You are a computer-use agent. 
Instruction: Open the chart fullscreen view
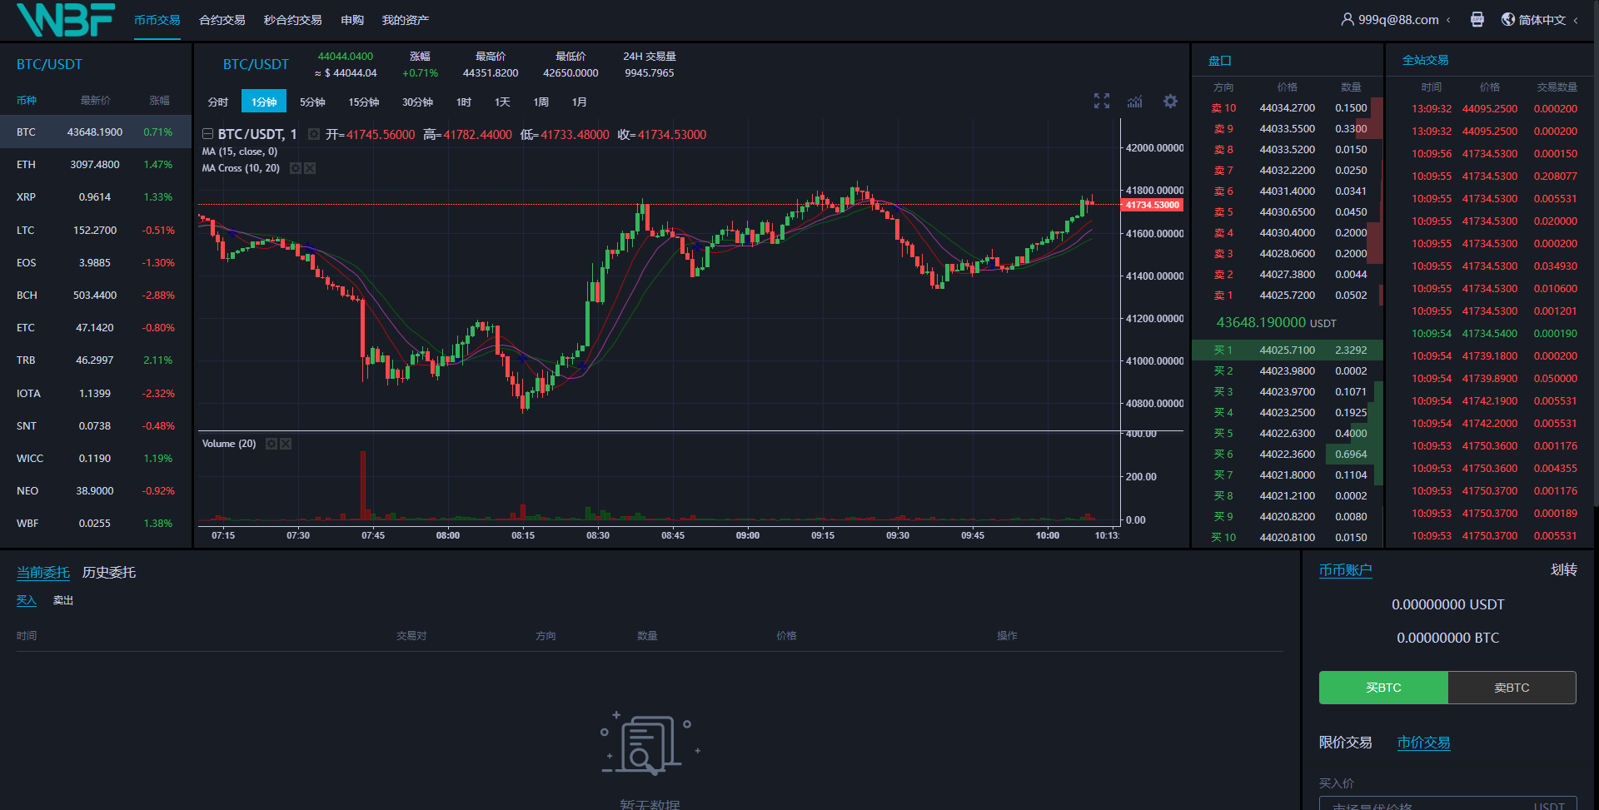pyautogui.click(x=1102, y=102)
